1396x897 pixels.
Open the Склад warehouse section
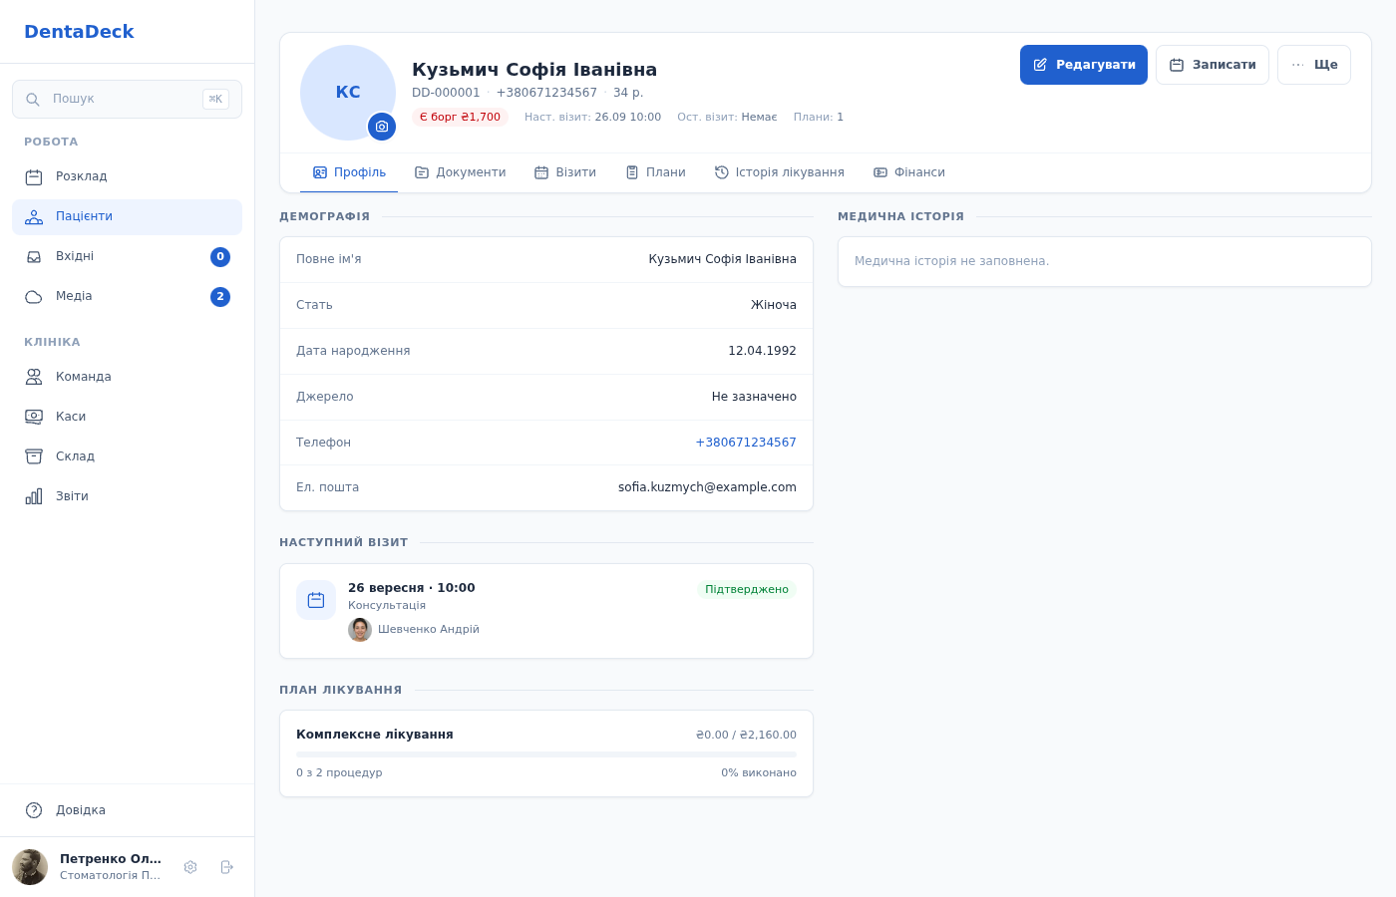pyautogui.click(x=127, y=456)
